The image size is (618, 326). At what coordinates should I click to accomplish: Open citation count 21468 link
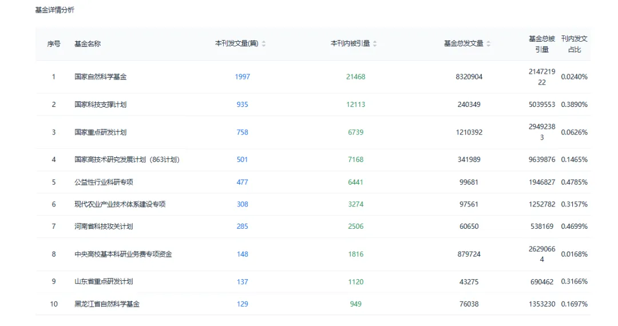point(356,77)
